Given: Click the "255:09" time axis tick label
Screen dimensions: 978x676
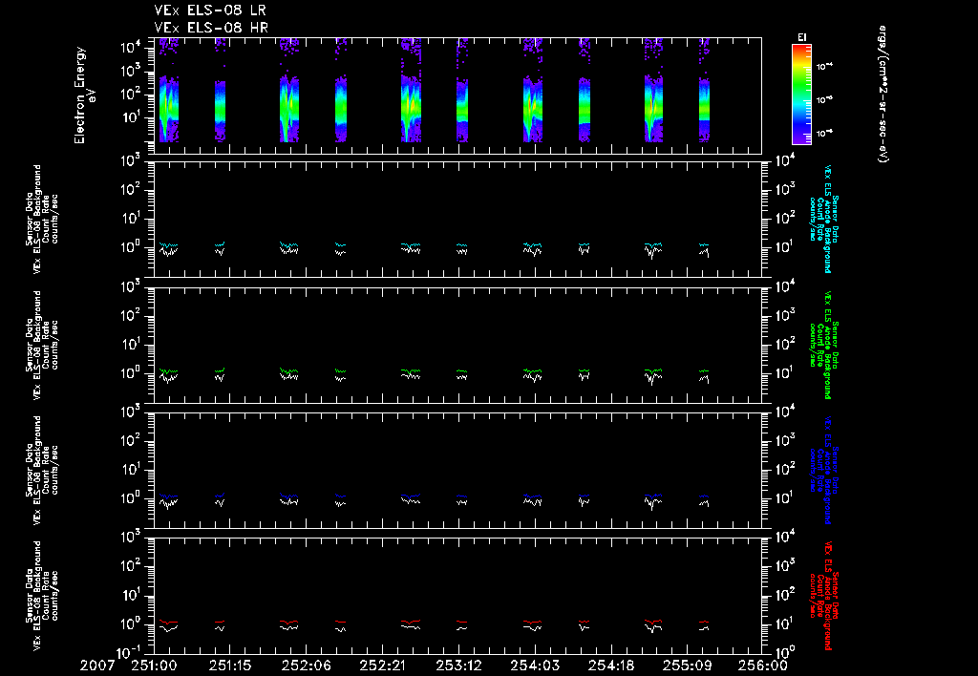Looking at the screenshot, I should click(x=687, y=666).
